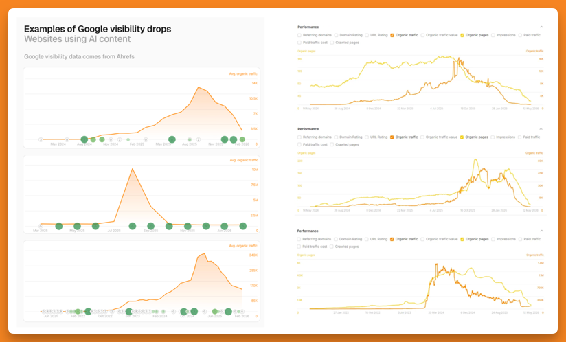Uncheck Organic traffic in bottom Performance panel

(392, 239)
